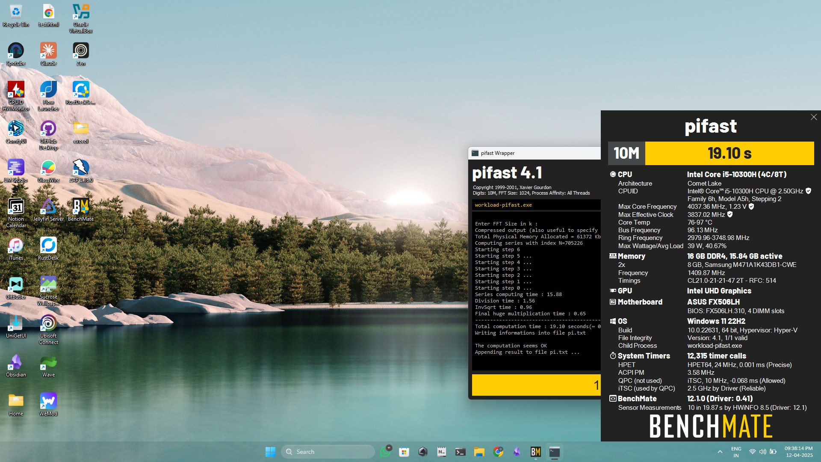821x462 pixels.
Task: Open RustDeskSe... desktop shortcut
Action: pyautogui.click(x=81, y=93)
